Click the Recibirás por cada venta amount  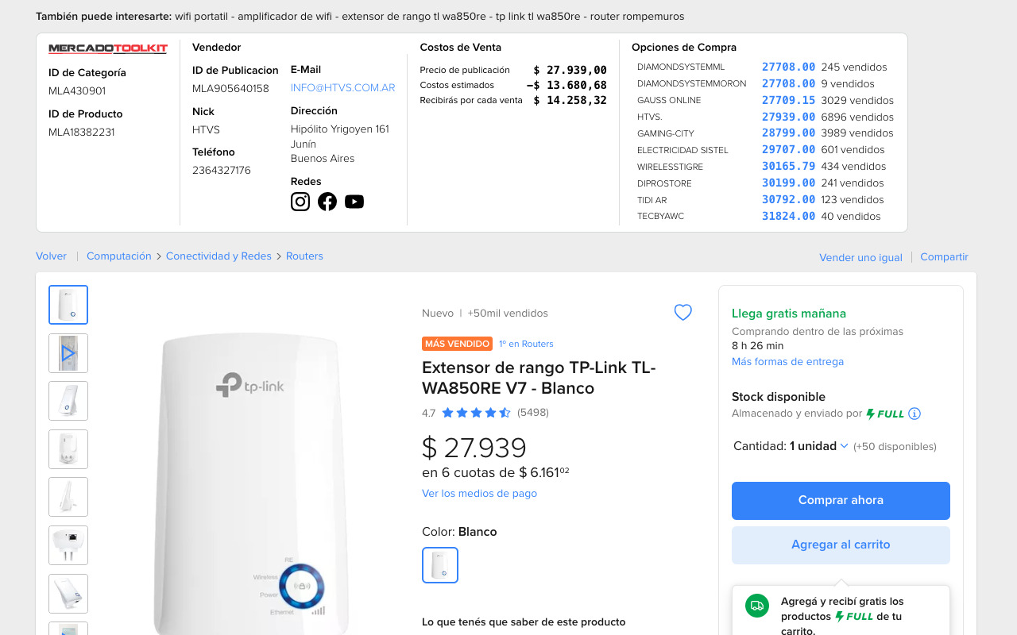point(570,101)
